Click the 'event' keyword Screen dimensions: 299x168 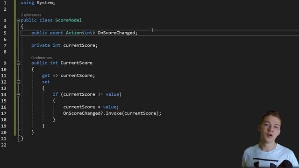[x=57, y=33]
